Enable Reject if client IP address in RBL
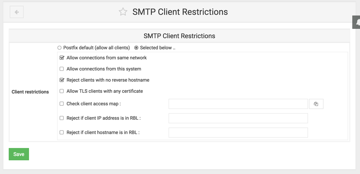360x174 pixels. (x=61, y=118)
